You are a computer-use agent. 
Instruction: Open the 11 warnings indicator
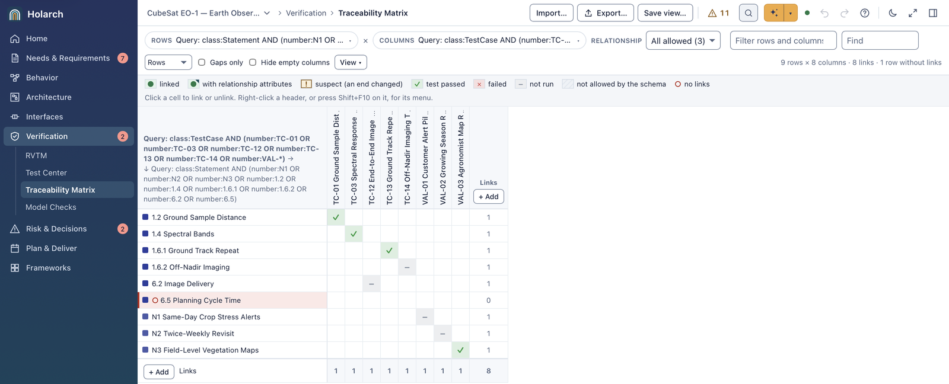click(x=718, y=13)
